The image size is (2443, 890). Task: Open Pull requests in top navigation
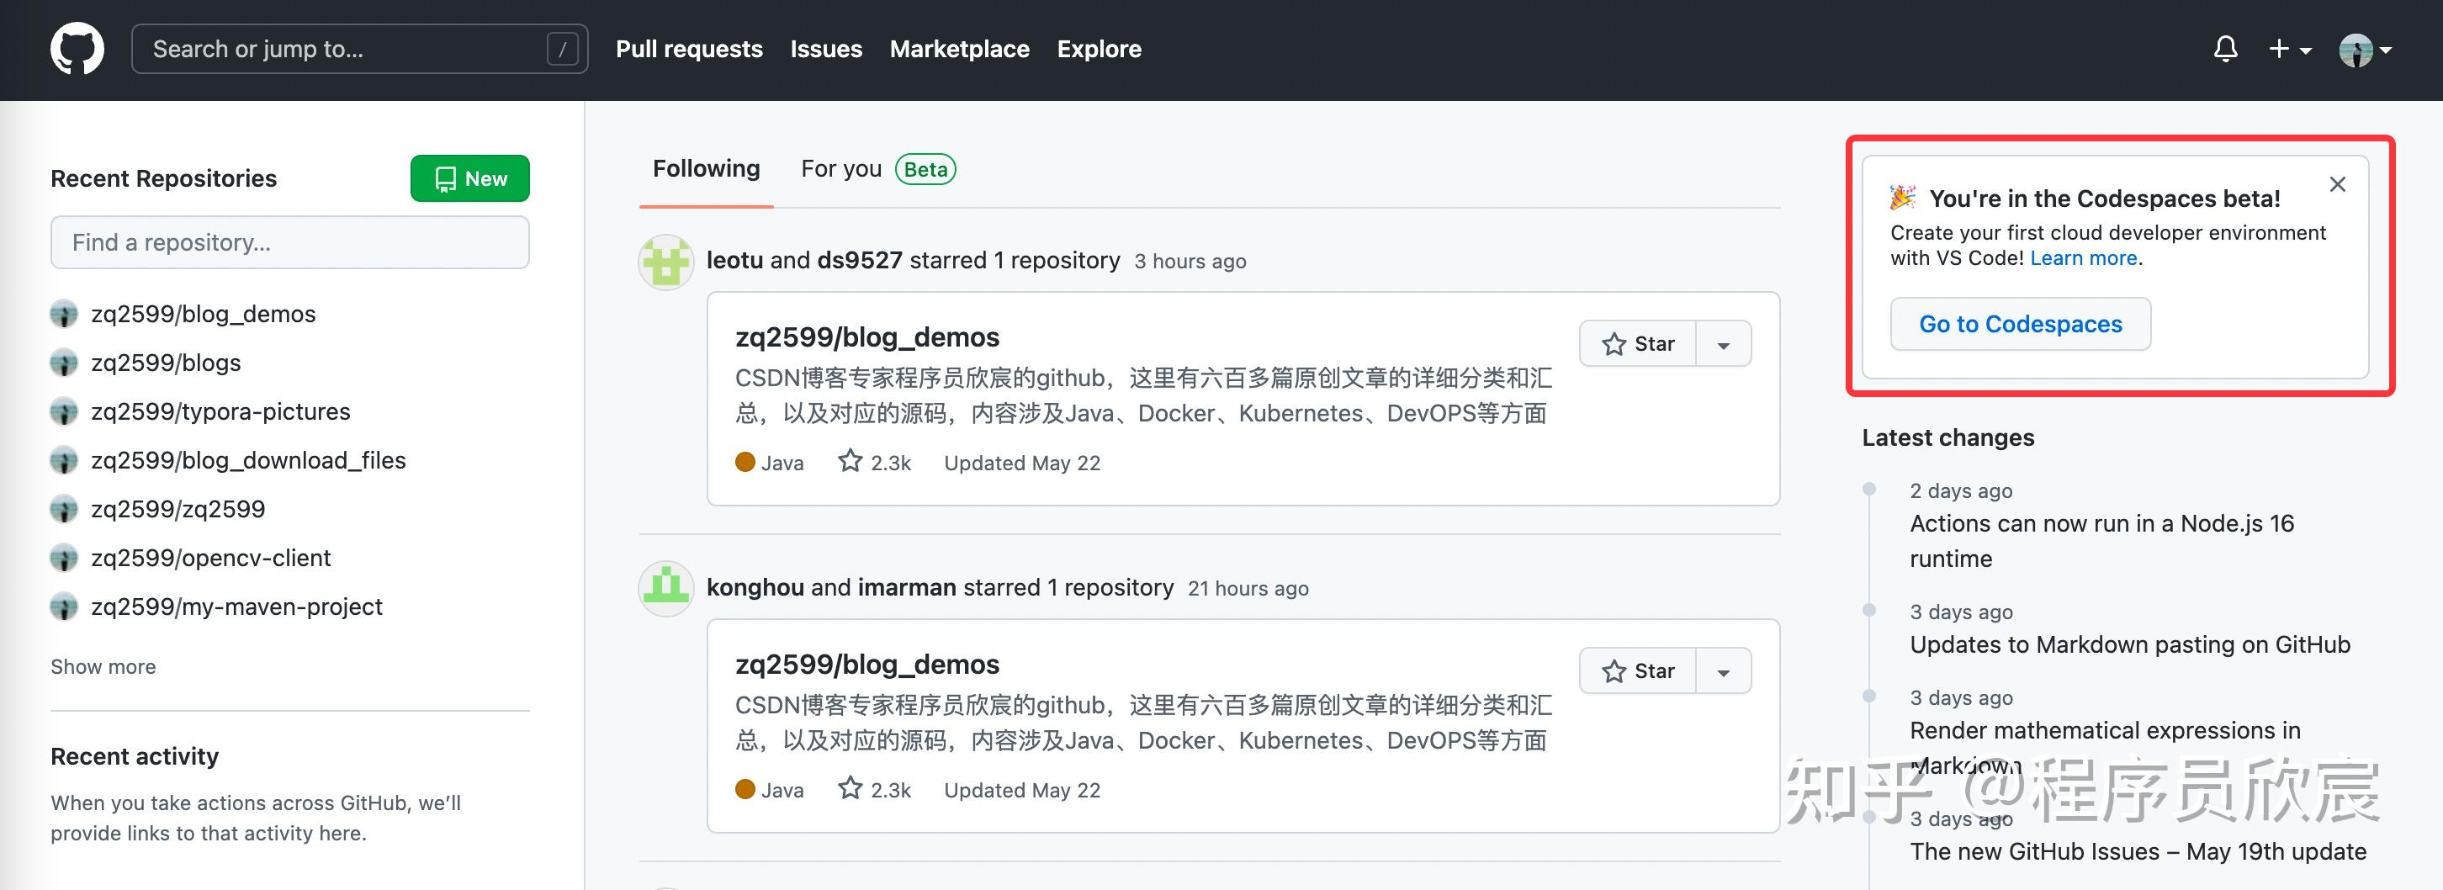[688, 48]
